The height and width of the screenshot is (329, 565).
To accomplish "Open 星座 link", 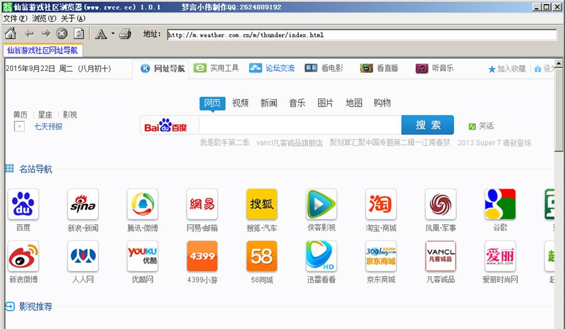I will coord(45,115).
